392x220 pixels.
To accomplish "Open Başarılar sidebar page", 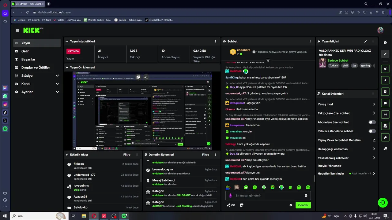I will pos(37,59).
